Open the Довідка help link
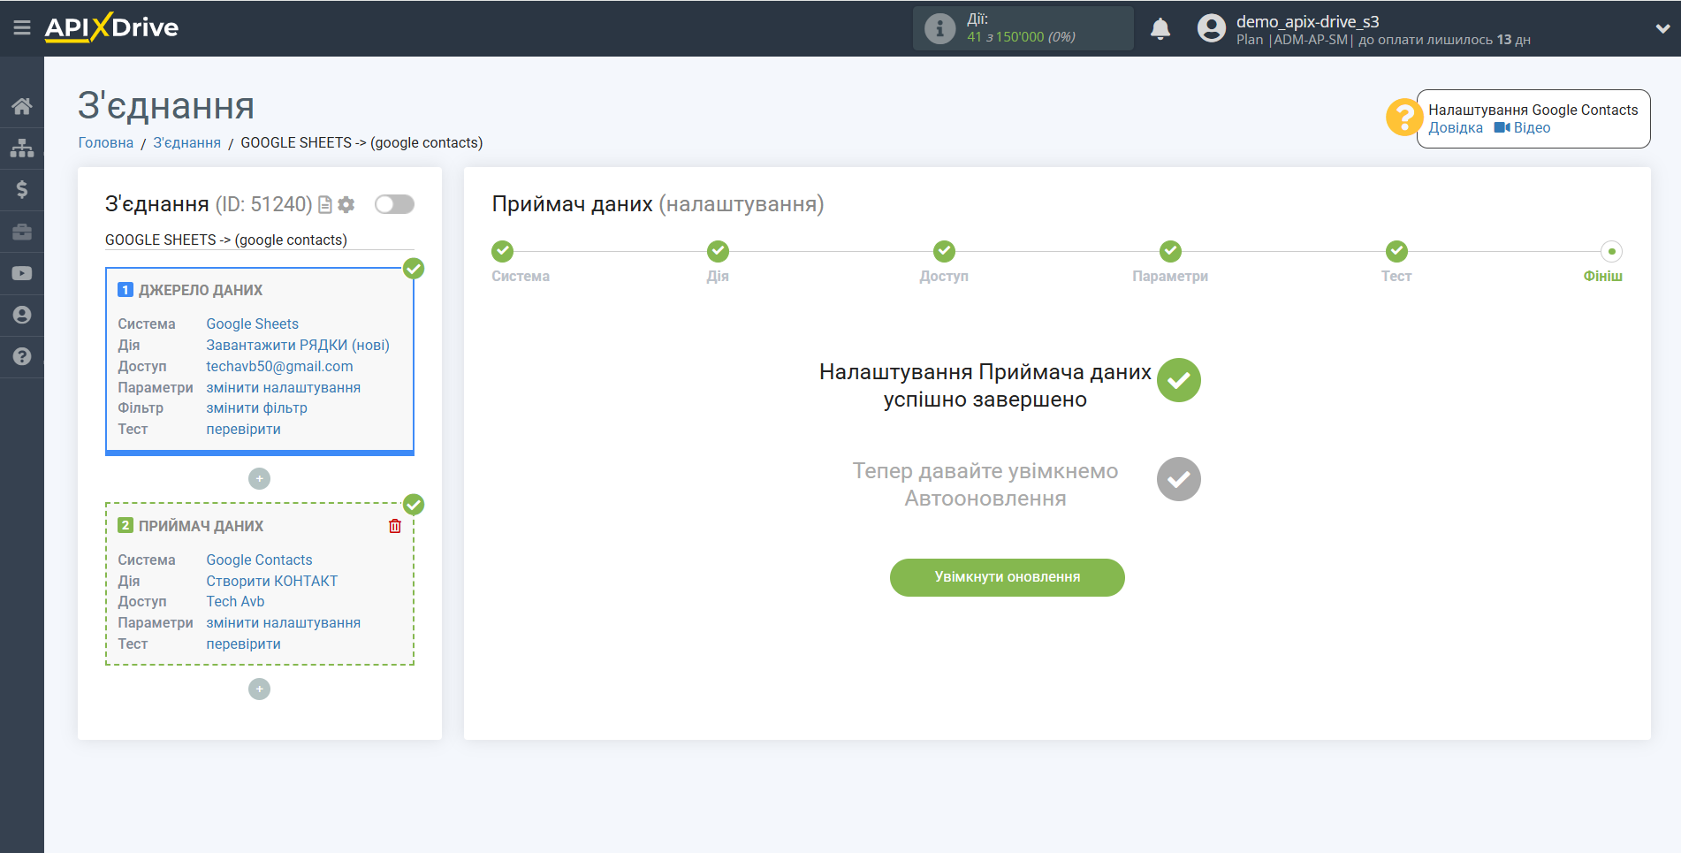 [x=1456, y=127]
